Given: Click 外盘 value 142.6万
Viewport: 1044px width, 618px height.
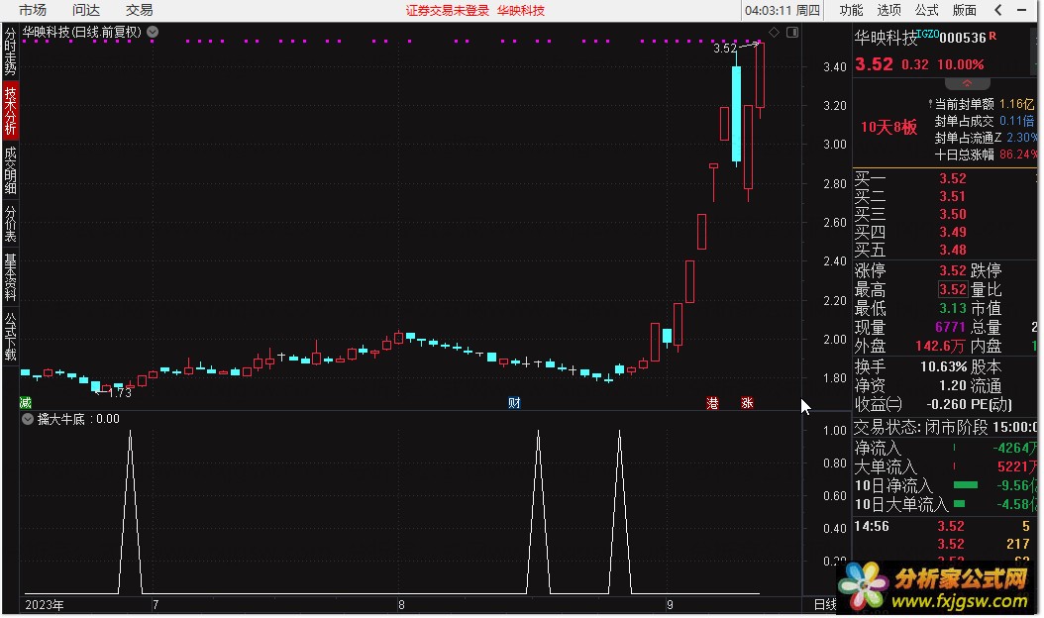Looking at the screenshot, I should click(x=939, y=346).
